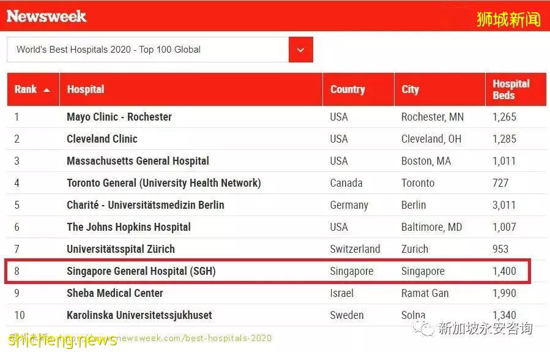The width and height of the screenshot is (550, 352).
Task: Click the beds value 1,011
Action: [x=504, y=161]
